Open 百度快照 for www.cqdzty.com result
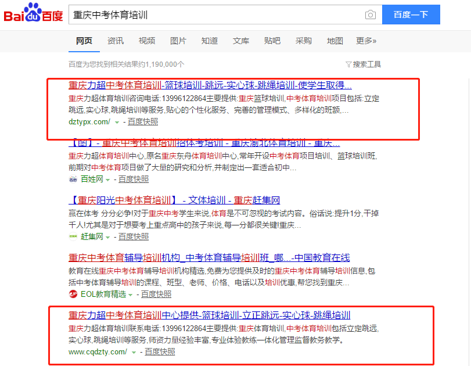 (160, 352)
